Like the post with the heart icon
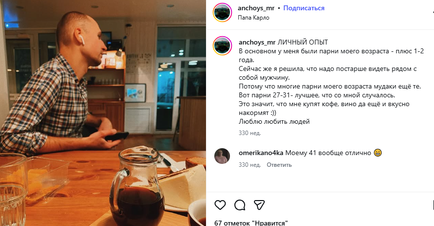This screenshot has height=226, width=434. (x=220, y=205)
